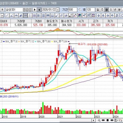Viewport: 123px width, 123px height.
Task: Open the color palette tool icon
Action: [x=80, y=16]
